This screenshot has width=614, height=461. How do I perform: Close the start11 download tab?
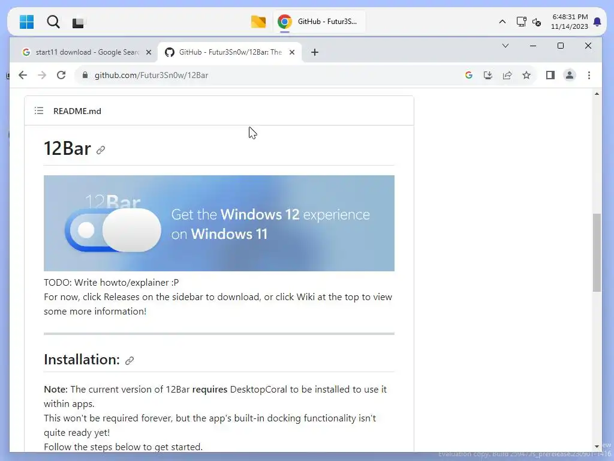coord(149,52)
